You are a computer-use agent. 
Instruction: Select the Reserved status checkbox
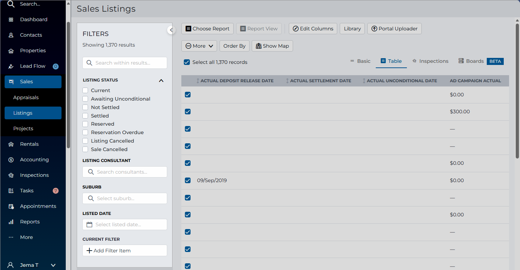(x=85, y=124)
